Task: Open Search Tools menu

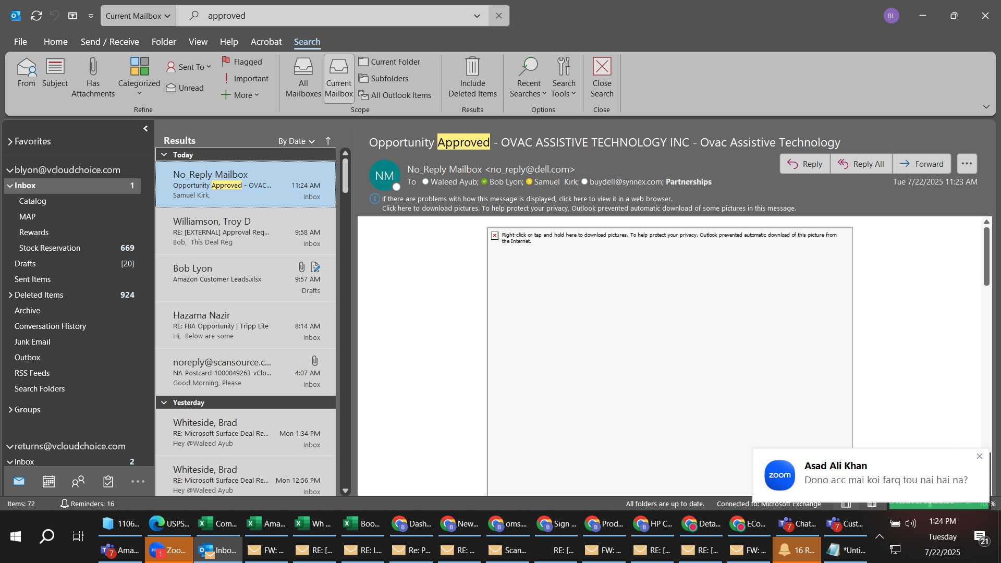Action: (x=564, y=78)
